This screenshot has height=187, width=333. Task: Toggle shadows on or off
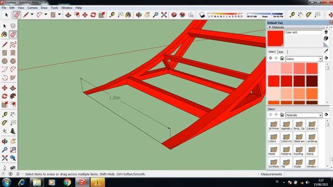[x=202, y=15]
